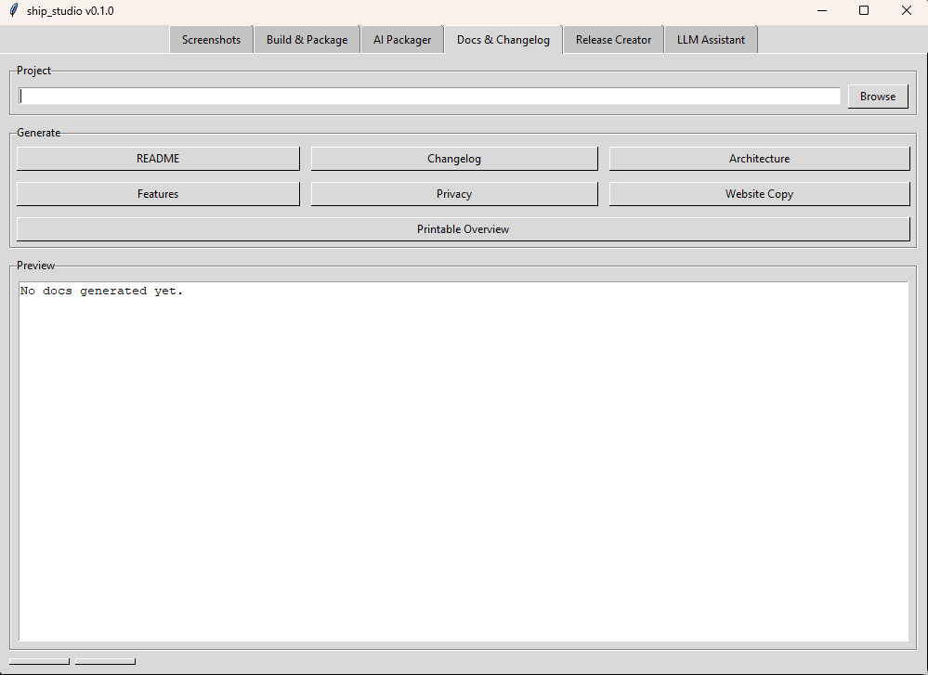Generate a README document
Viewport: 928px width, 675px height.
pyautogui.click(x=157, y=158)
